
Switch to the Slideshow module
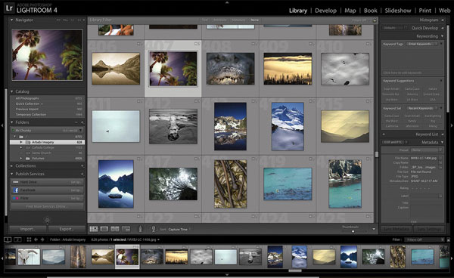pyautogui.click(x=398, y=11)
